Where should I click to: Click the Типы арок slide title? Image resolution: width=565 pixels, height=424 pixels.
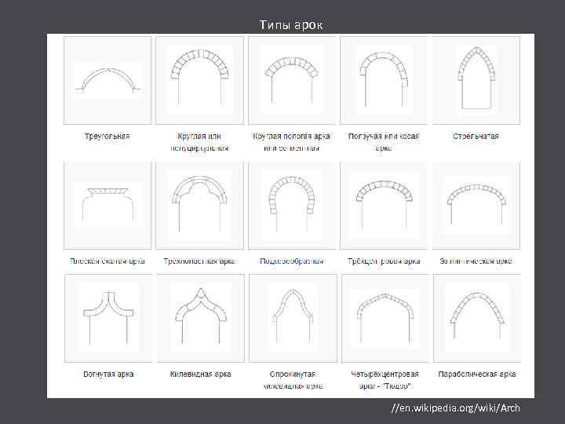pyautogui.click(x=291, y=25)
